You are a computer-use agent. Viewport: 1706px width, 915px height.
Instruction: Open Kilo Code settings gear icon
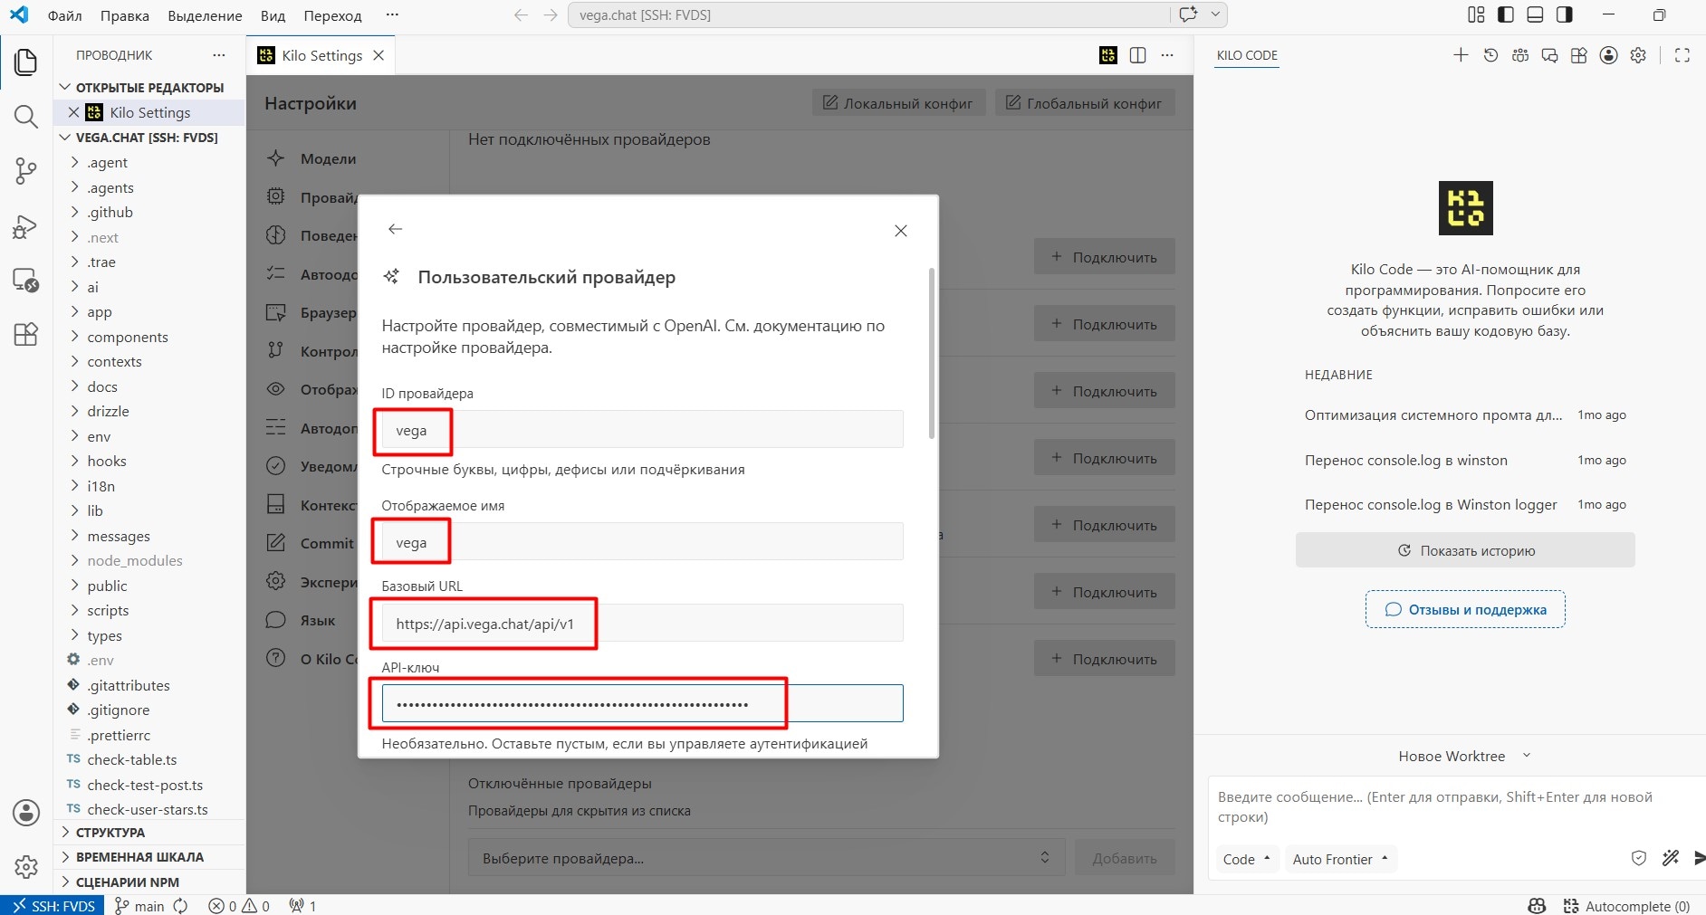(x=1638, y=55)
